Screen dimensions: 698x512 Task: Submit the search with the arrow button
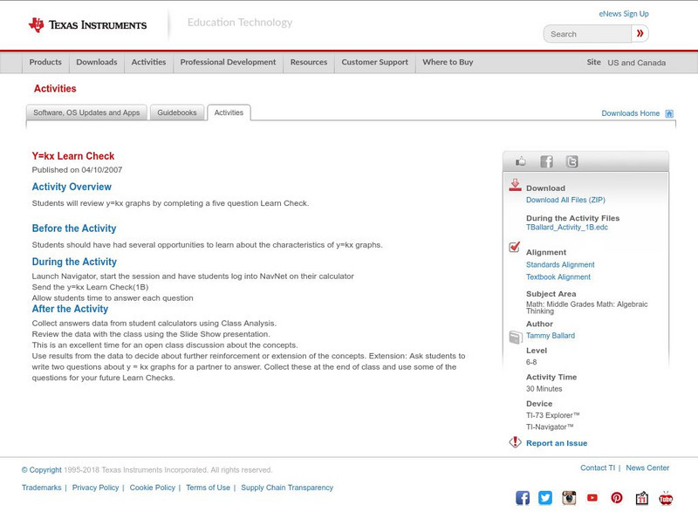640,33
